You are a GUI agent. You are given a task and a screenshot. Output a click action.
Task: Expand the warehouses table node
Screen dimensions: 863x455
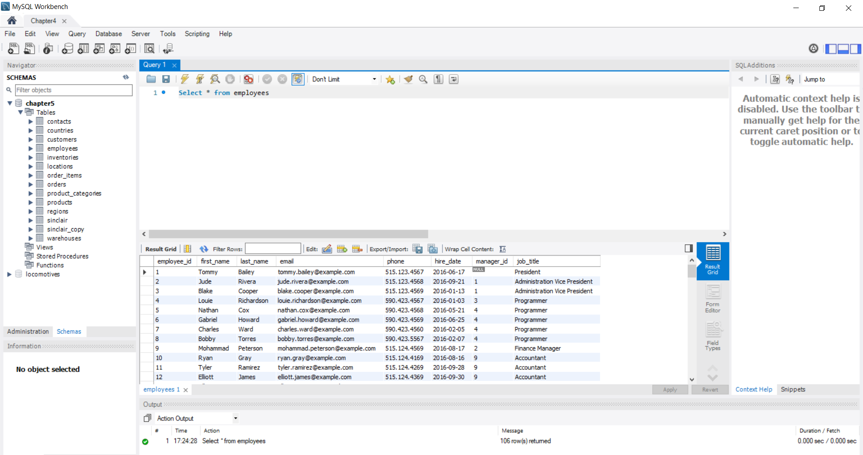tap(31, 238)
